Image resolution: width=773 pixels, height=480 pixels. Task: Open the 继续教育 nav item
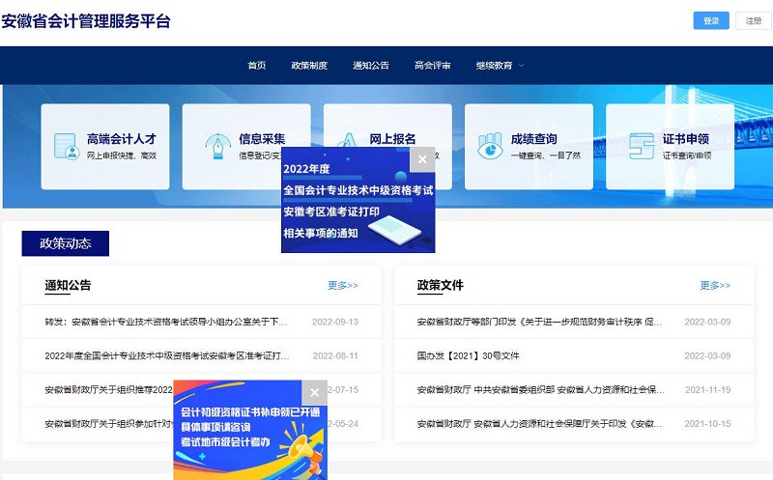click(494, 66)
